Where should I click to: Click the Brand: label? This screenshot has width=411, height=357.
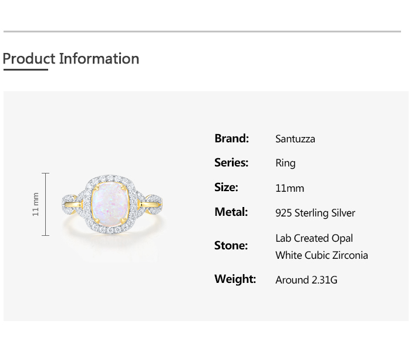[231, 139]
